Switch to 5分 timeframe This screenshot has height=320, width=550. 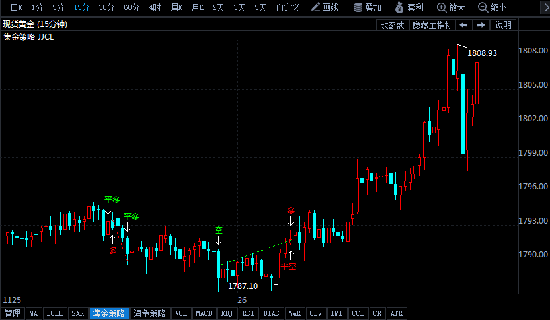[x=58, y=7]
